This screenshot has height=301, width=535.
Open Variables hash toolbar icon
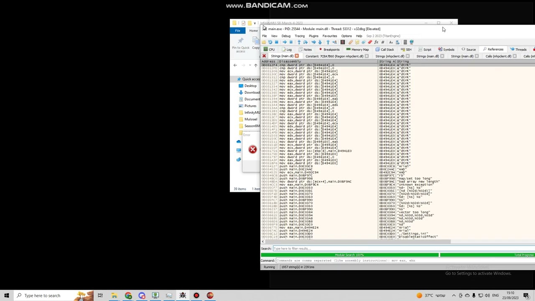tap(383, 42)
